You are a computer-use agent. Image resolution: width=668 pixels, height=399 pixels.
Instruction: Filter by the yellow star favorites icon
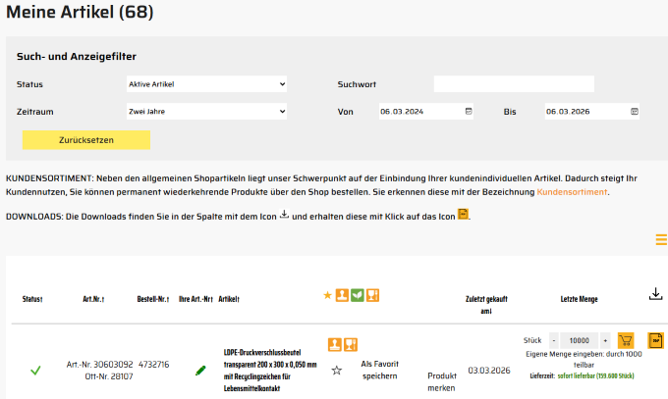326,294
